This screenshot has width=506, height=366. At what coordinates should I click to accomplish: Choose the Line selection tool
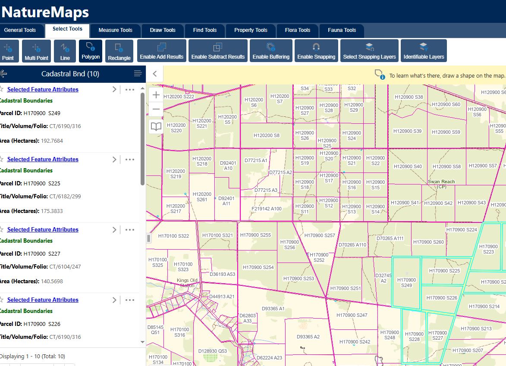pos(65,50)
